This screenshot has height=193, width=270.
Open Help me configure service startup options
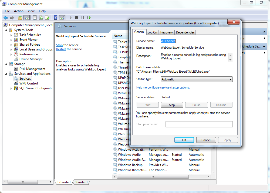[163, 87]
